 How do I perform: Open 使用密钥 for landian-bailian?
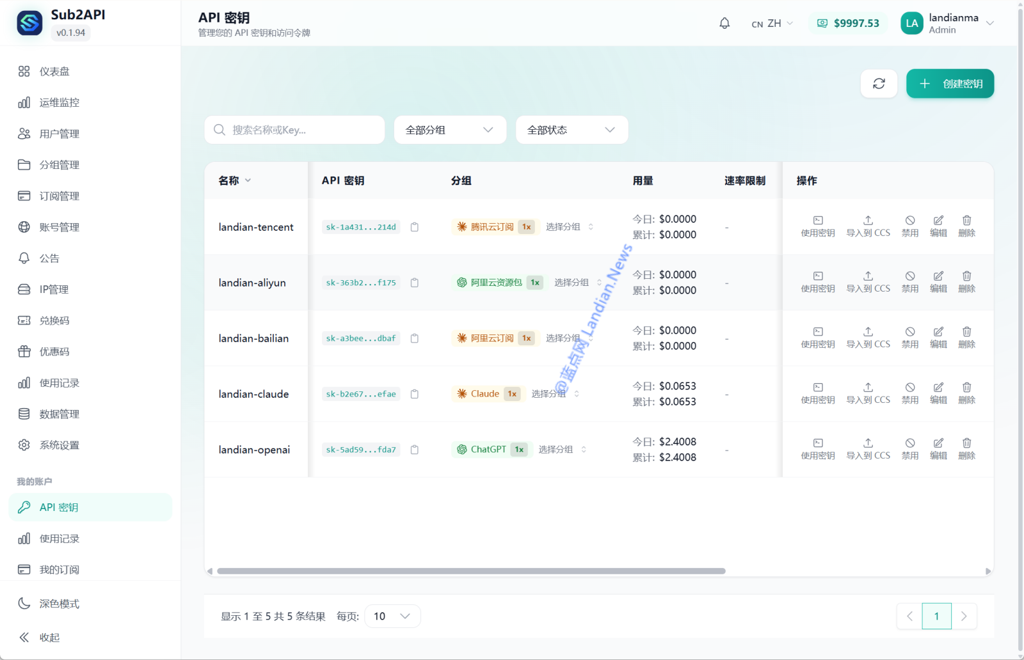coord(818,338)
